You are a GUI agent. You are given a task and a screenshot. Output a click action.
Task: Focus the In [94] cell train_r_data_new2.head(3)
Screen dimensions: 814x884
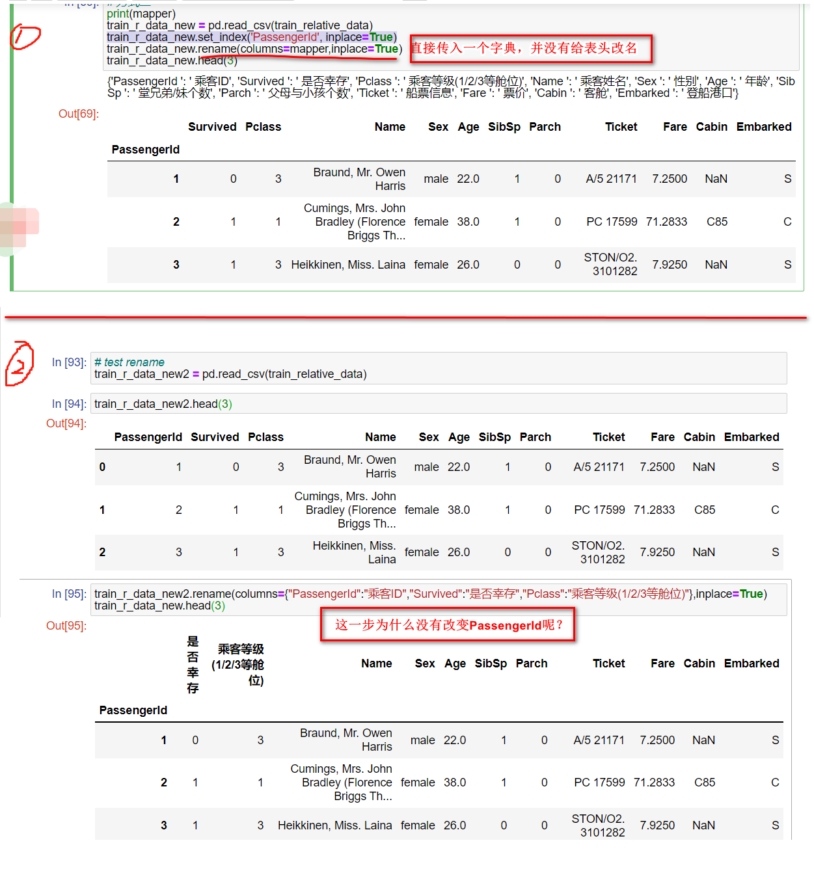[x=439, y=403]
